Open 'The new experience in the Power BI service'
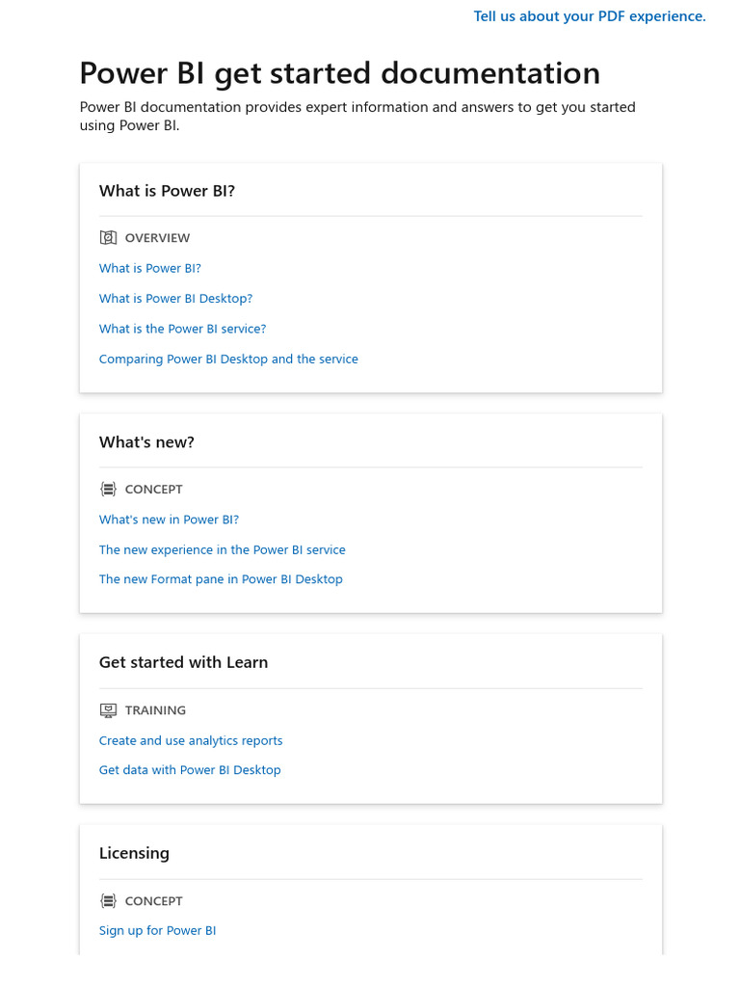 222,550
